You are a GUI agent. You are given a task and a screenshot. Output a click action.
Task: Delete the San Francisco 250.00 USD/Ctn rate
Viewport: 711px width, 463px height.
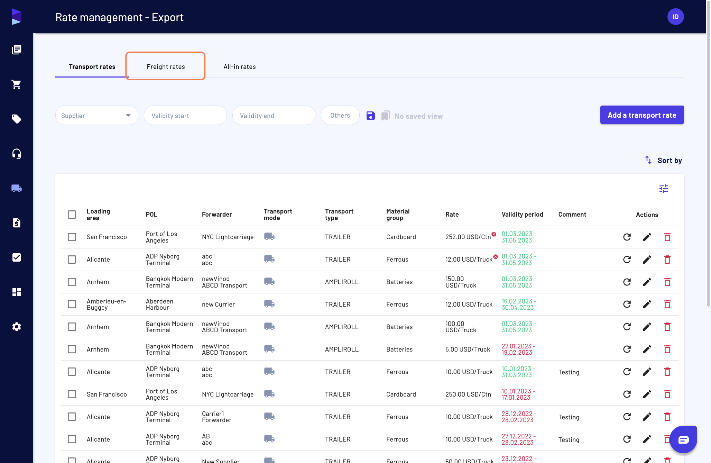667,394
